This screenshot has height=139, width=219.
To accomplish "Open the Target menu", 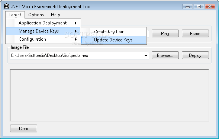I will point(15,15).
